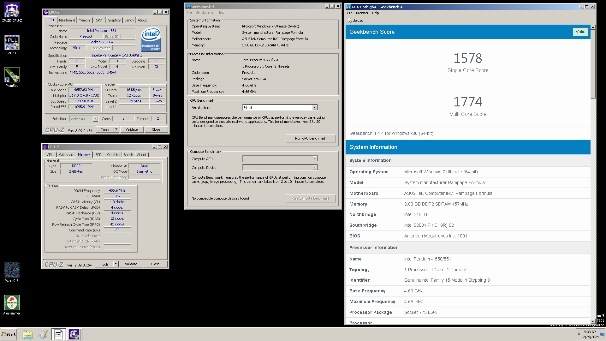606x341 pixels.
Task: Open Aleslammer desktop icon
Action: tap(12, 305)
